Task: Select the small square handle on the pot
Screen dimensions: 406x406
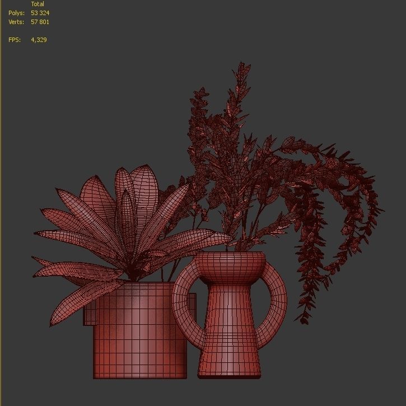Action: 89,312
